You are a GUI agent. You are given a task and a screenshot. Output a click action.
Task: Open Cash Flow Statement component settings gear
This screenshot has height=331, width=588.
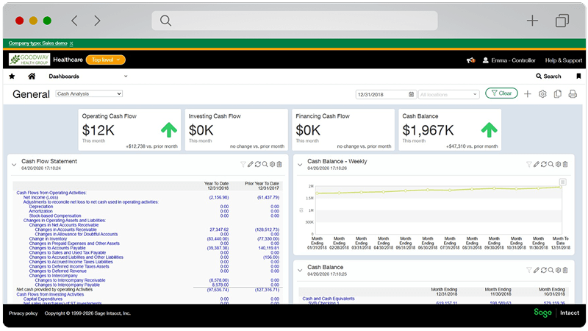tap(272, 164)
